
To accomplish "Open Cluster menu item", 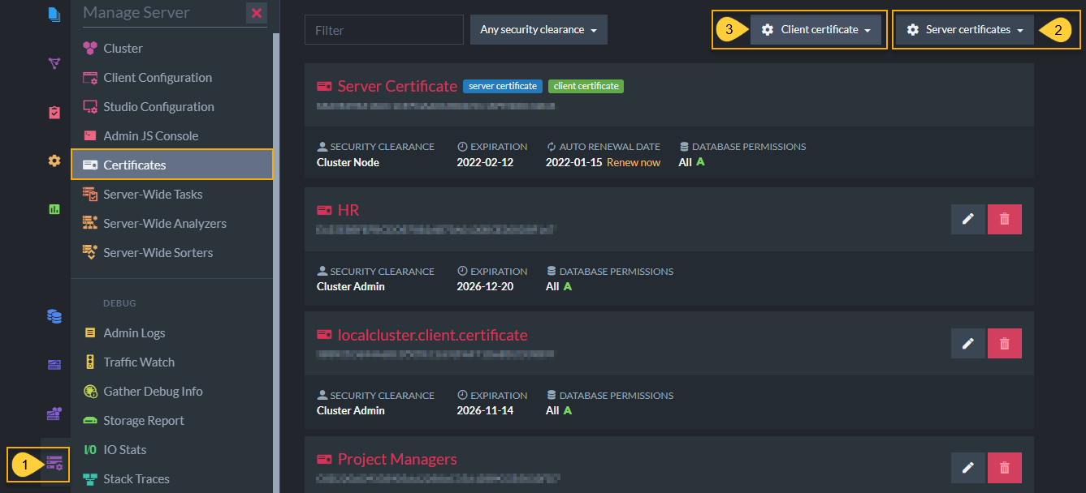I will (x=172, y=49).
